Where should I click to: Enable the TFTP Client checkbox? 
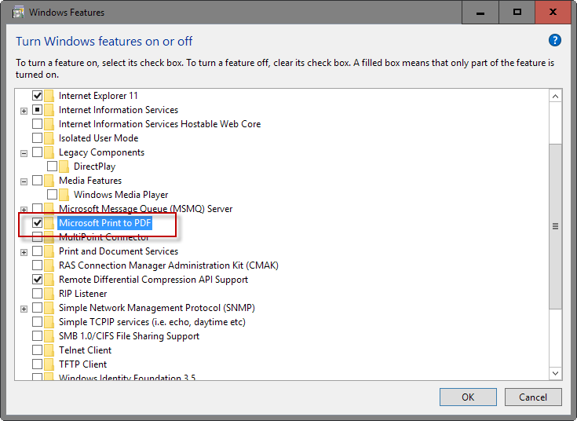[x=37, y=364]
